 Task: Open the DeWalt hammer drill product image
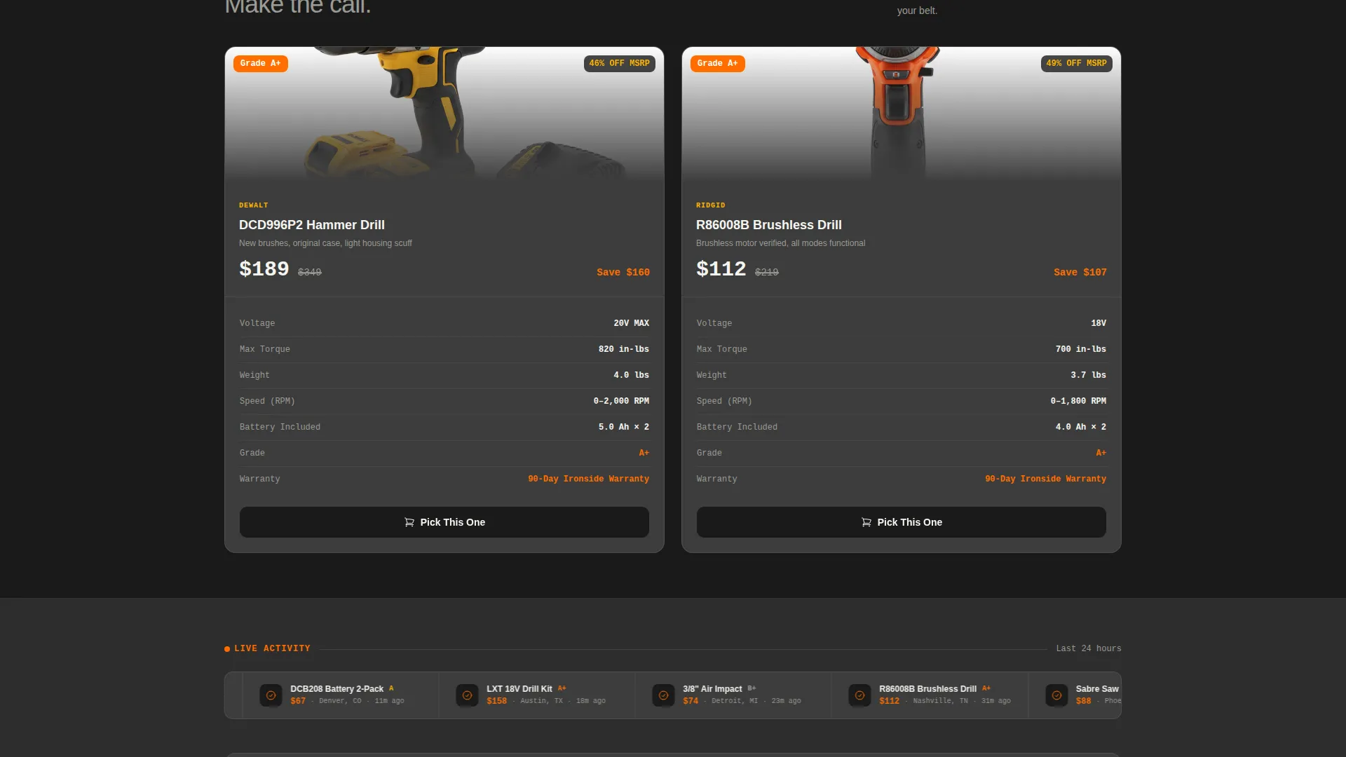tap(444, 115)
